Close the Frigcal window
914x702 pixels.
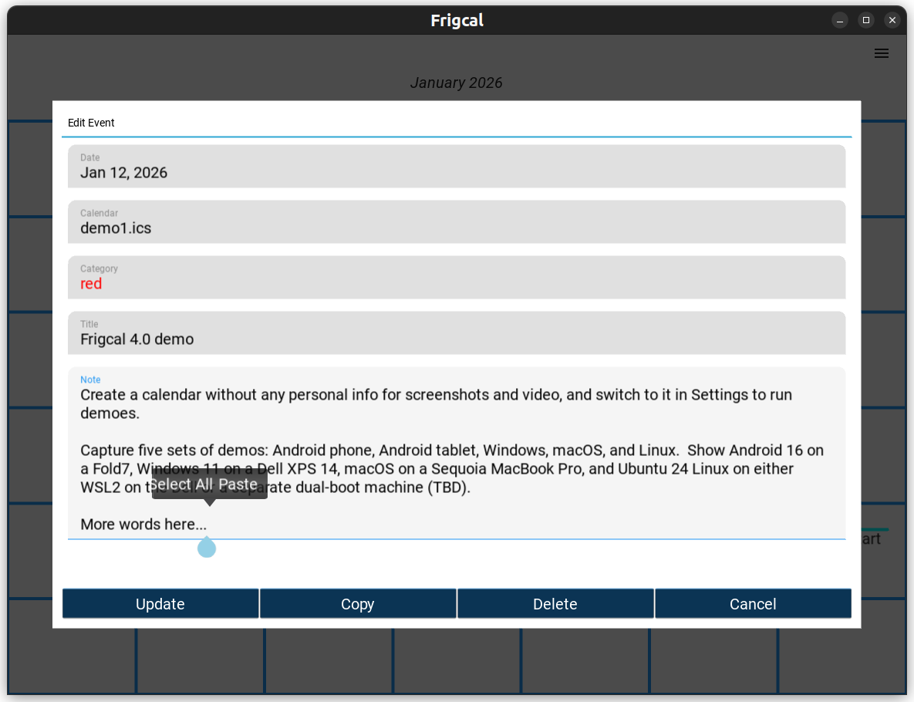point(892,20)
